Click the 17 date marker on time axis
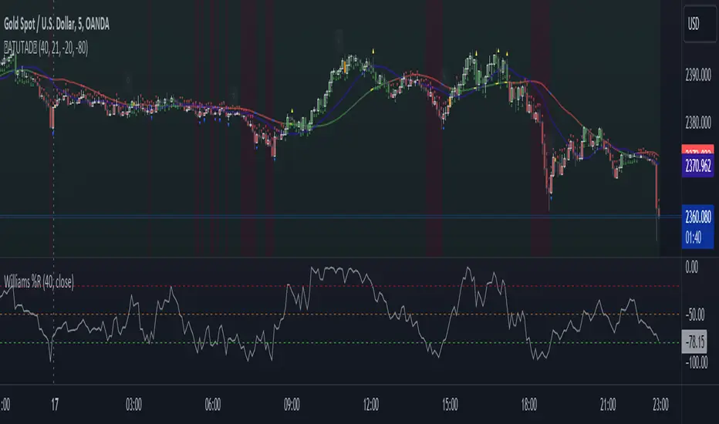719x424 pixels. click(x=53, y=403)
